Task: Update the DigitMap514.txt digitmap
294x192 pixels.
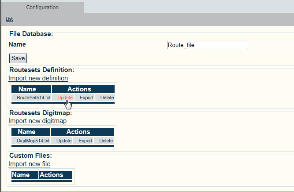Action: pyautogui.click(x=64, y=141)
